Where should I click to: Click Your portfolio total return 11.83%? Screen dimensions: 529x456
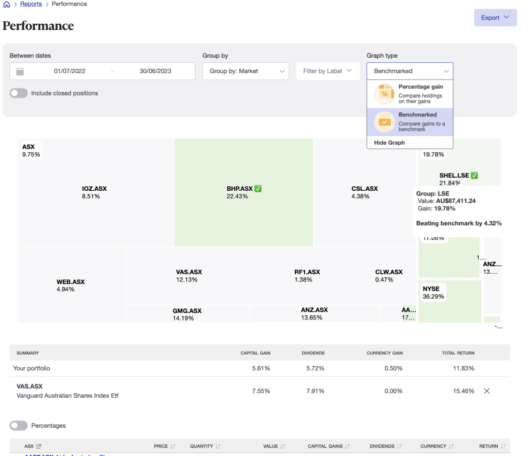[x=463, y=368]
